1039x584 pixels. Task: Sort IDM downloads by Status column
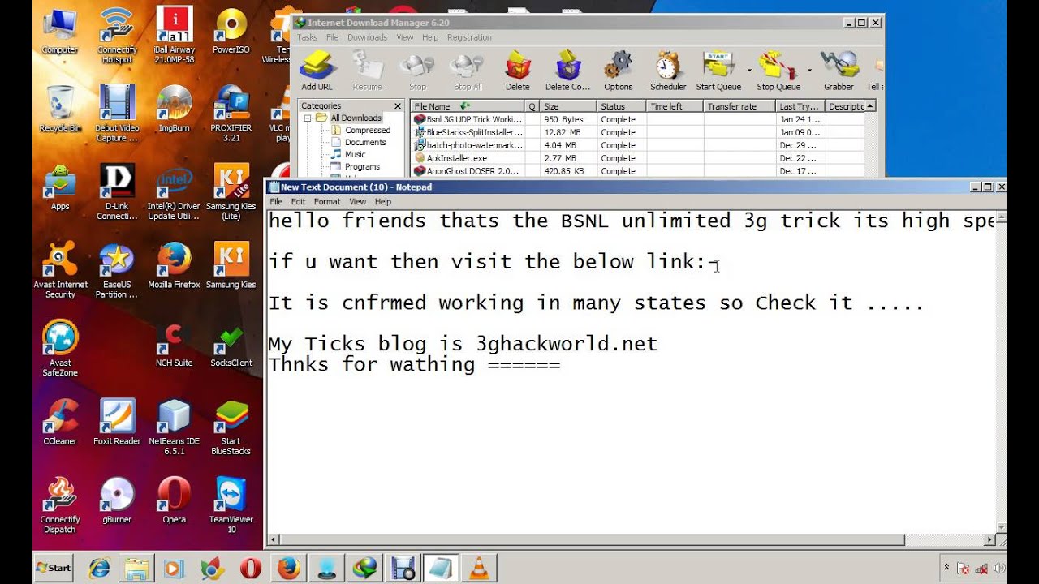click(x=621, y=106)
